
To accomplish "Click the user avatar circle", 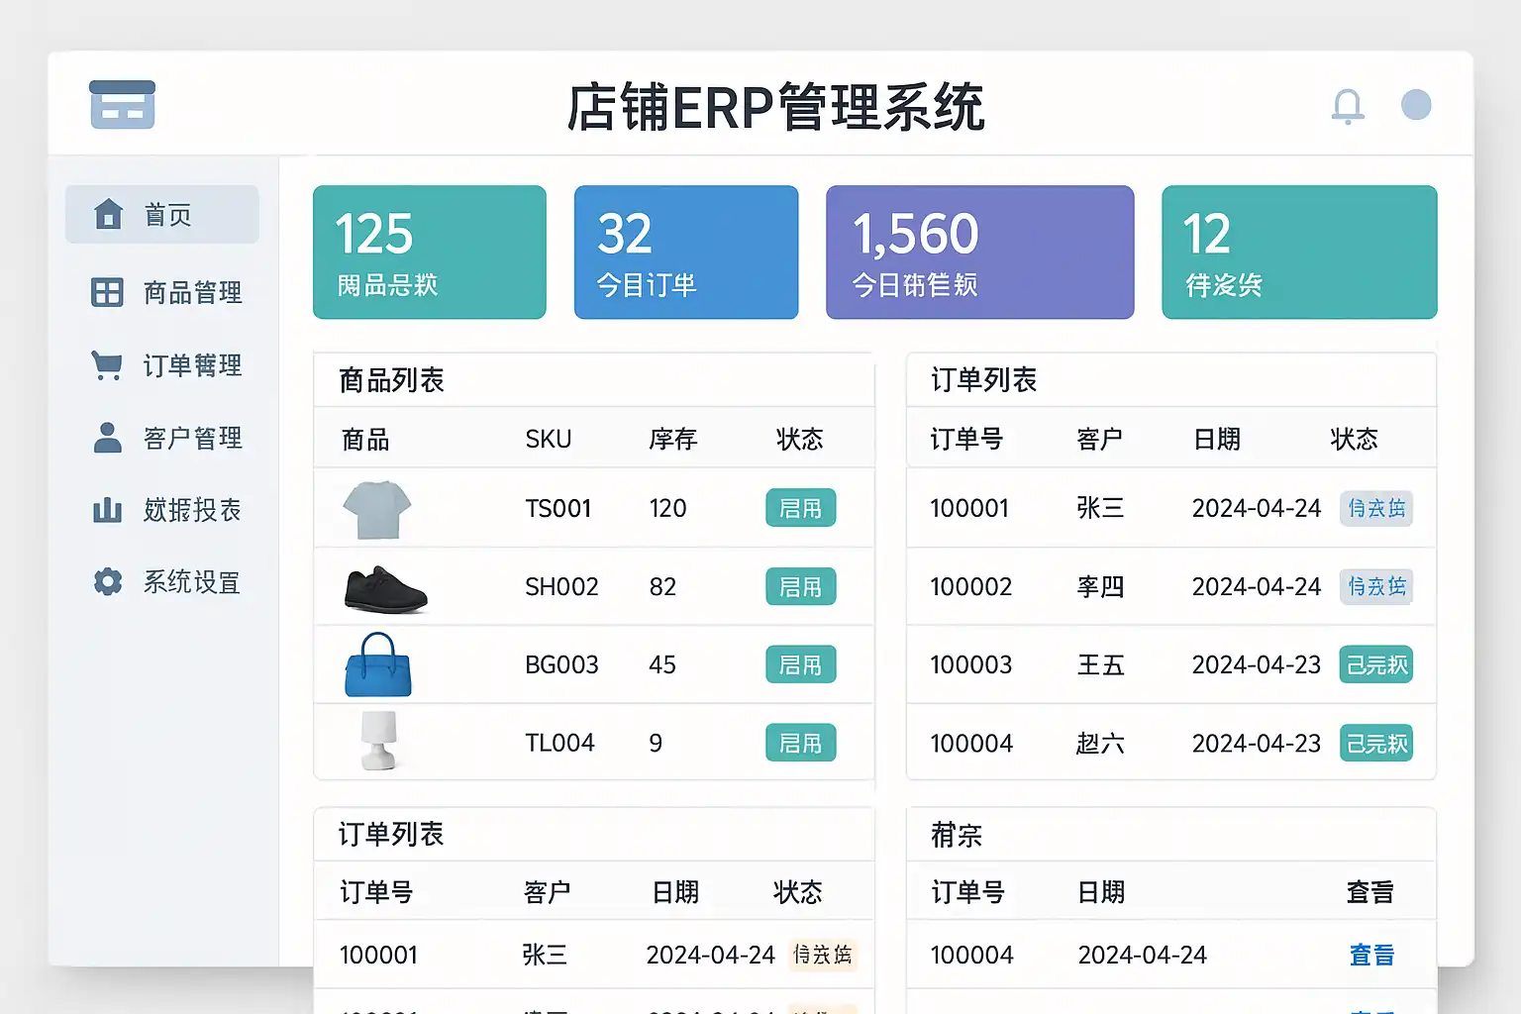I will point(1416,105).
